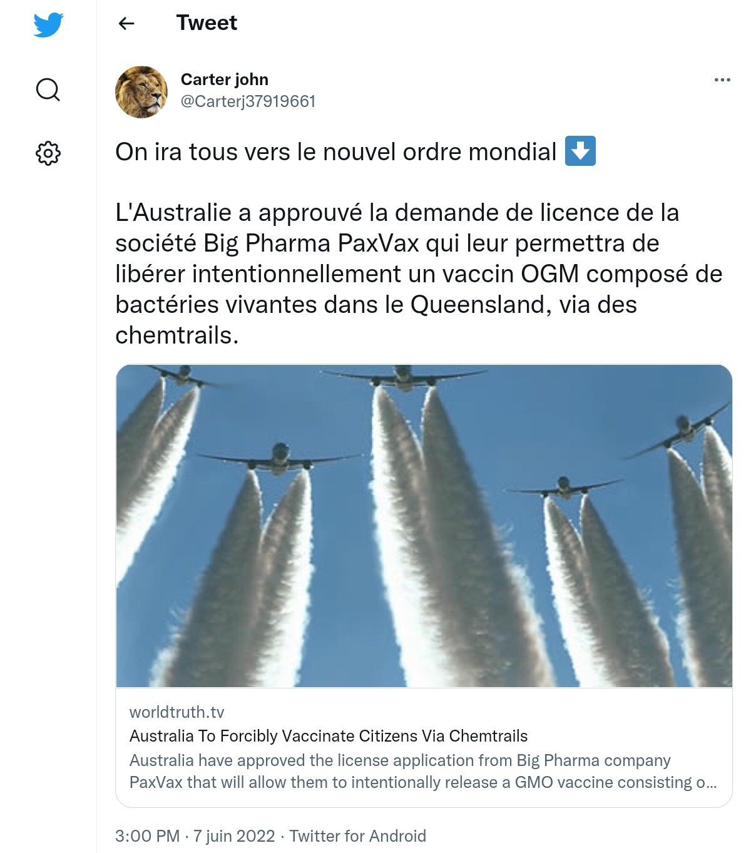Open the chemtrails airplane card image
751x853 pixels.
coord(424,526)
